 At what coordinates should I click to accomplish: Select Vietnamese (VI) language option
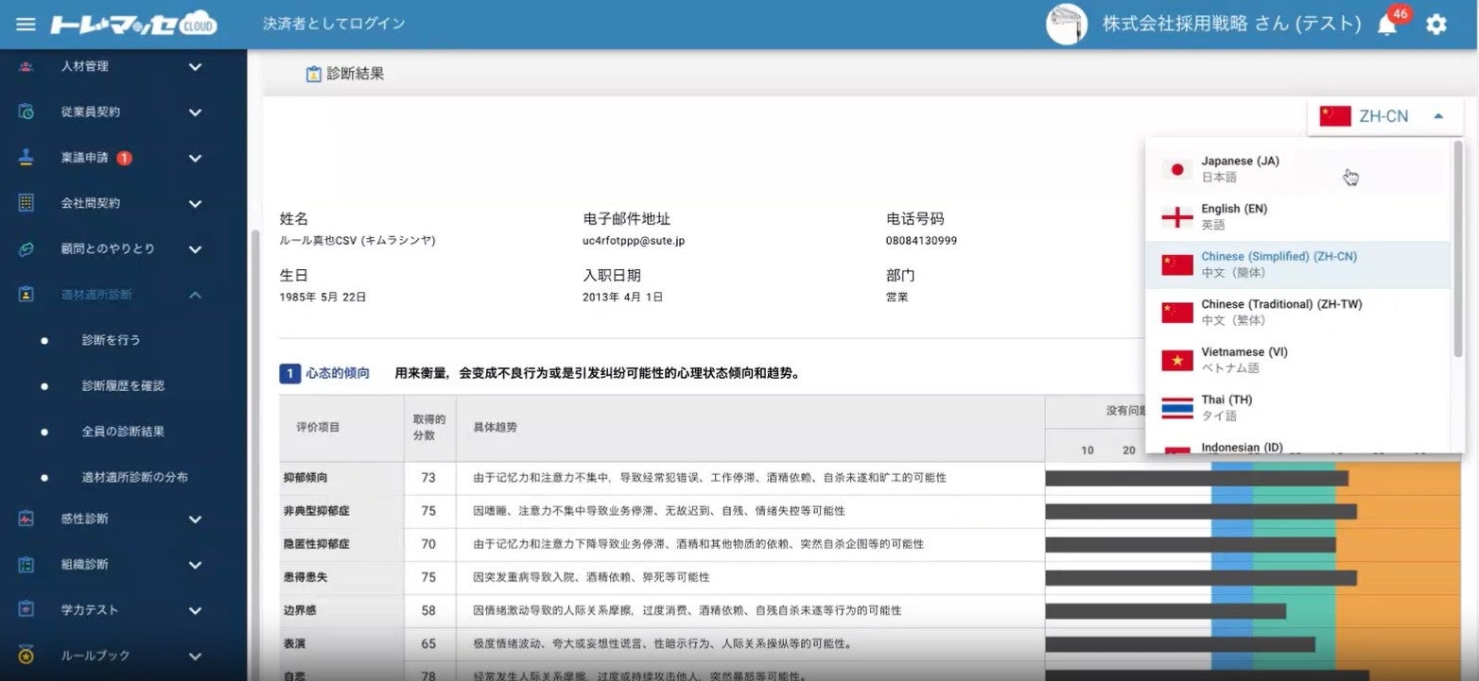tap(1297, 360)
